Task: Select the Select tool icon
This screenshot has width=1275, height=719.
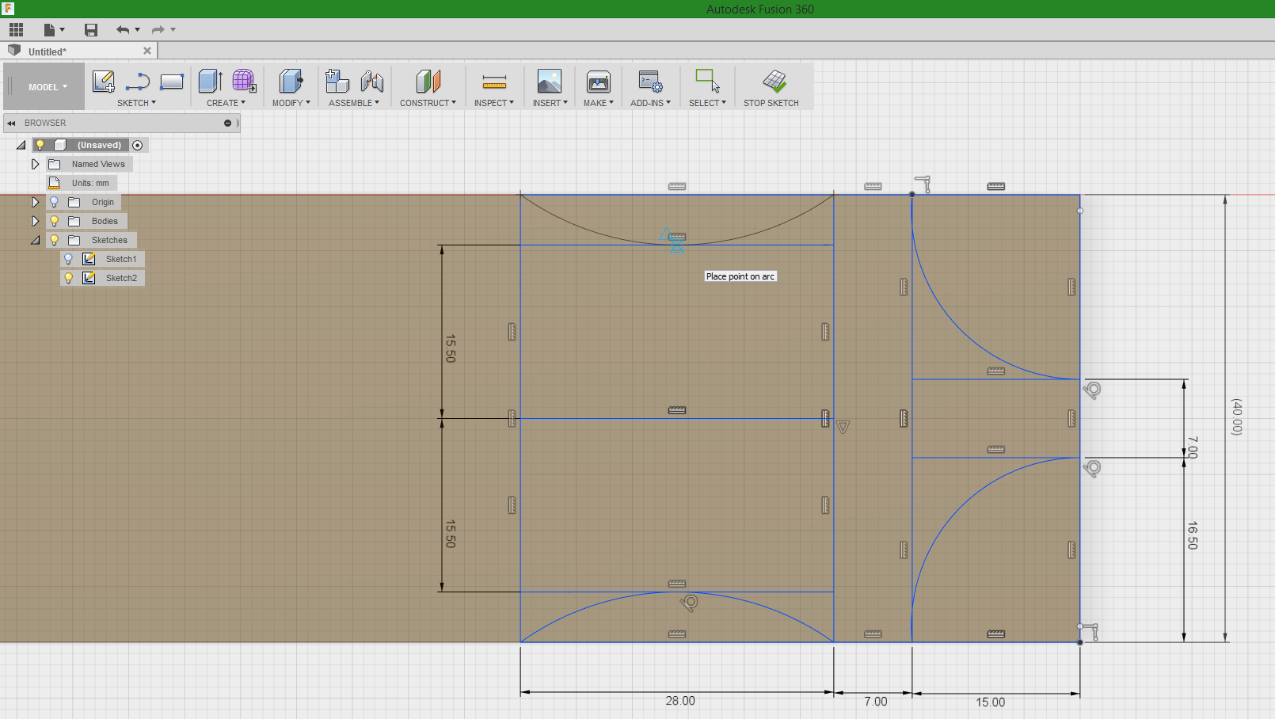Action: (x=707, y=81)
